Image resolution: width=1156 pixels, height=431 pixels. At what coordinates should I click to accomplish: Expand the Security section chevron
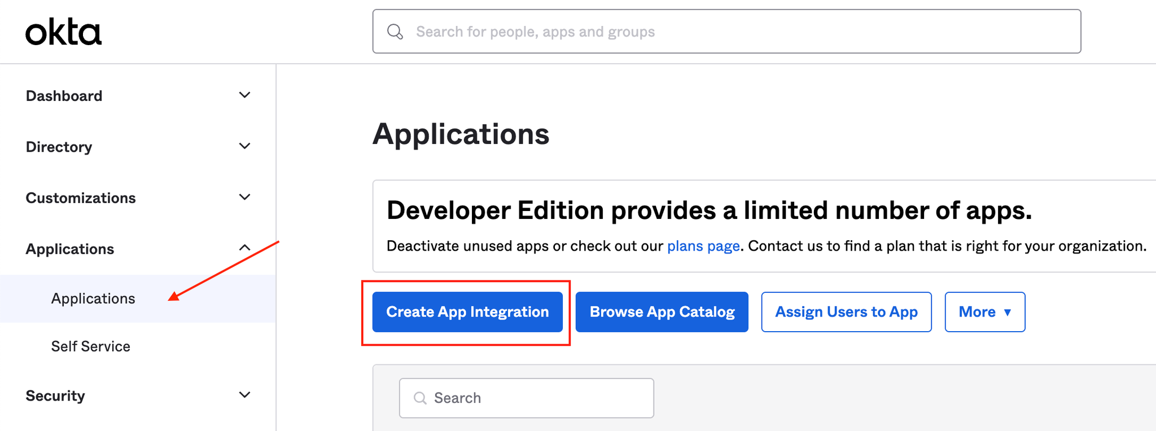point(244,395)
